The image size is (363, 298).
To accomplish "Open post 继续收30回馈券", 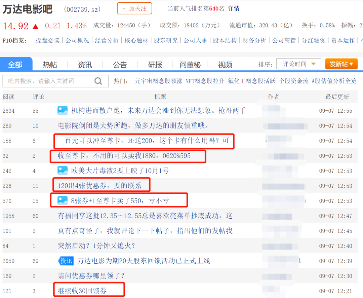I will [x=82, y=291].
